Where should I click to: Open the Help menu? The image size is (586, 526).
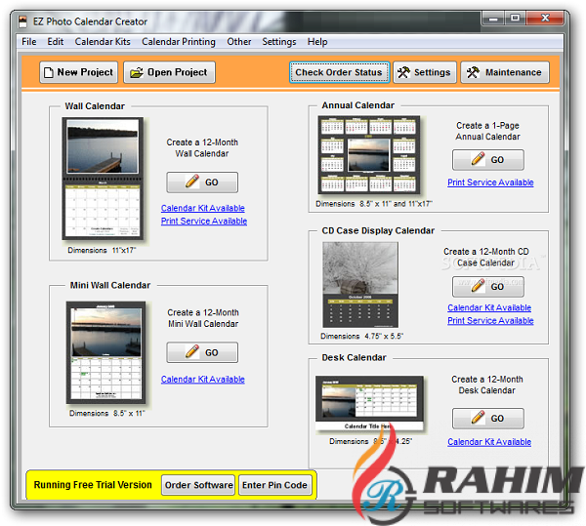[317, 41]
